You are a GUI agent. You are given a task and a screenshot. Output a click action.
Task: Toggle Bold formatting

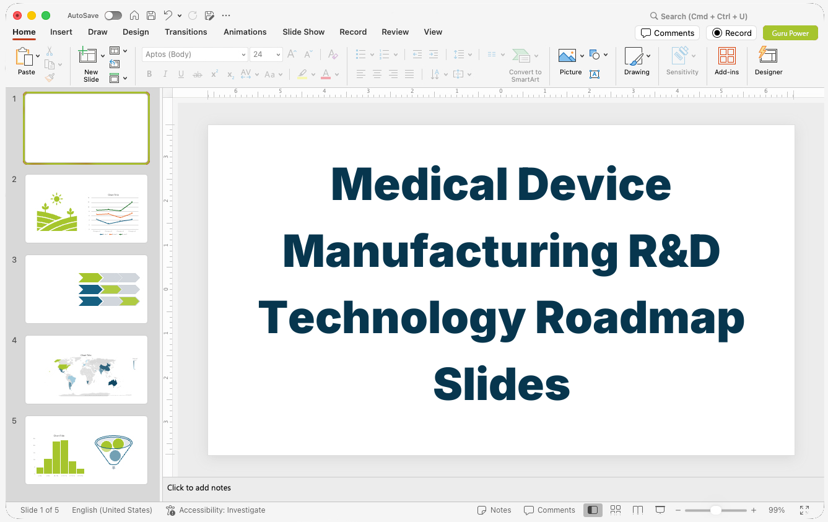[149, 74]
